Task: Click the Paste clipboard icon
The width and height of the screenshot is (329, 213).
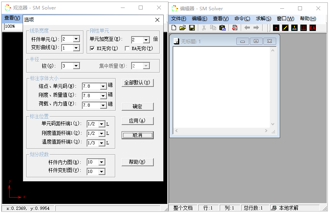Action: click(222, 28)
